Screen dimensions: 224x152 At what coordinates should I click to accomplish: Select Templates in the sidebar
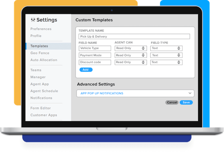pyautogui.click(x=48, y=46)
